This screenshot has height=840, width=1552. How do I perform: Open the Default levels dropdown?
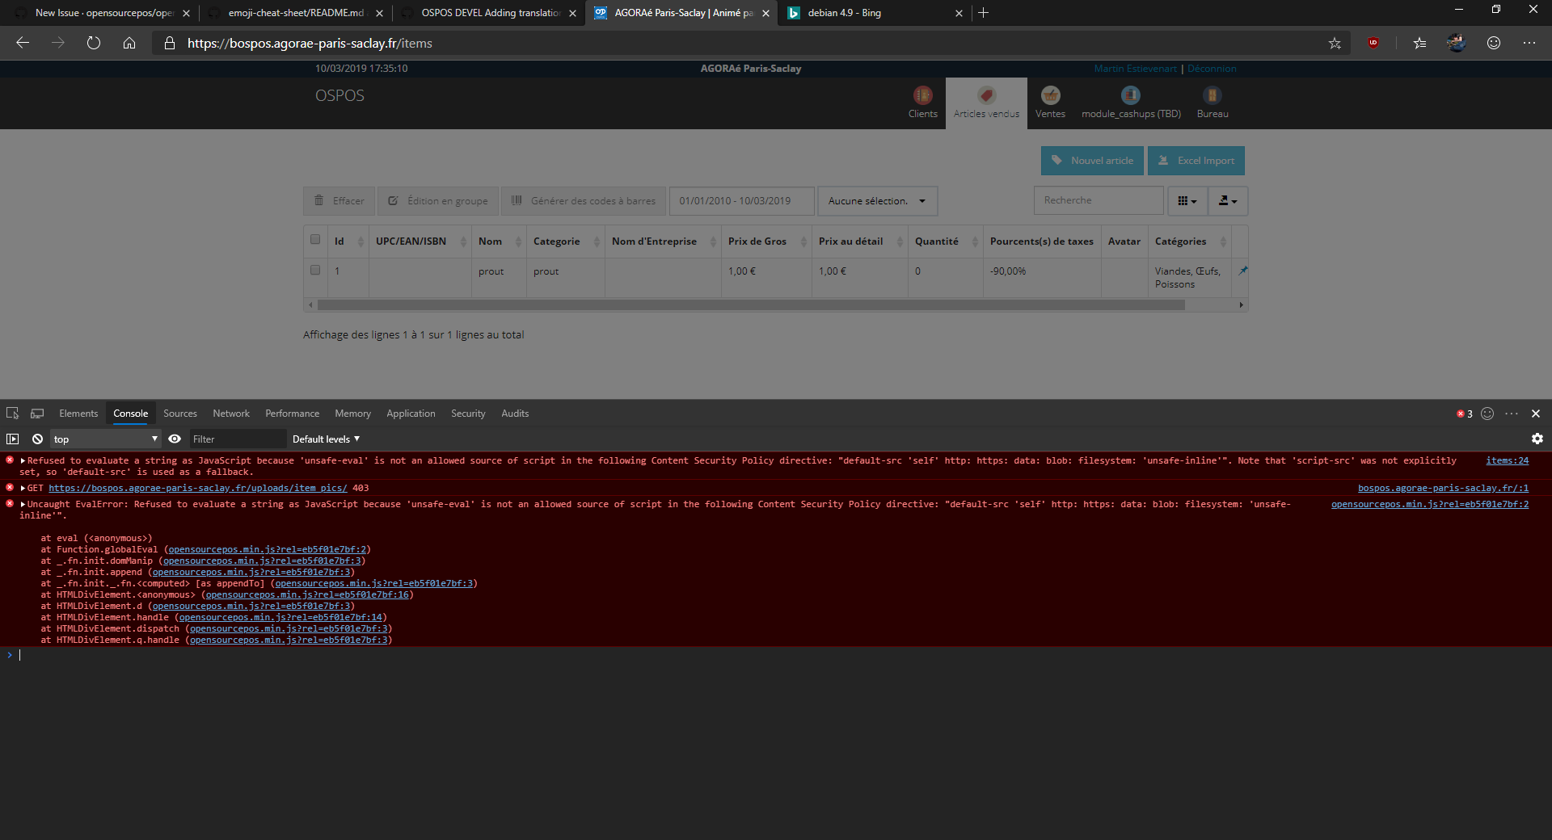click(x=324, y=439)
